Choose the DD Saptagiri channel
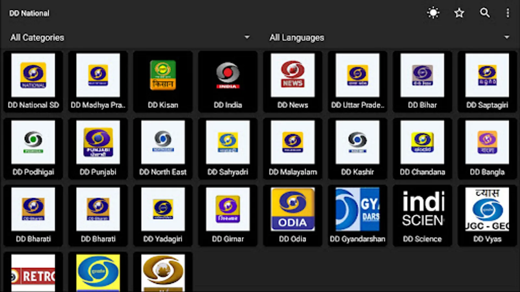This screenshot has width=520, height=292. point(487,81)
